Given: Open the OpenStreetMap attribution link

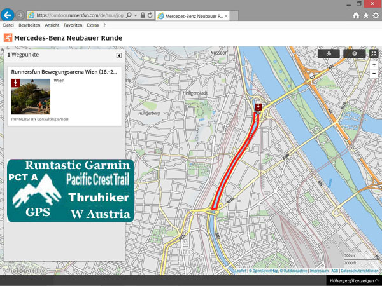Looking at the screenshot, I should [x=265, y=271].
